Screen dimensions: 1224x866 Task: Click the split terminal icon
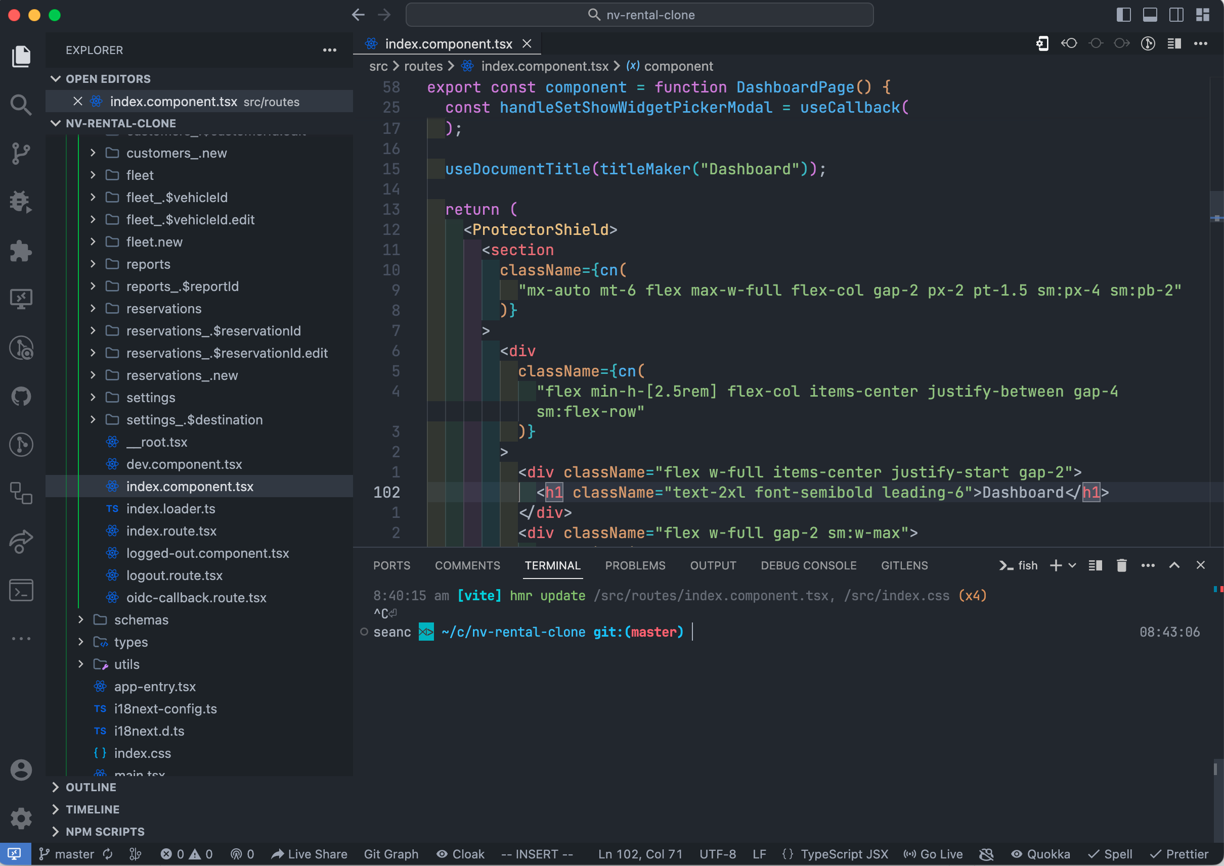1095,565
